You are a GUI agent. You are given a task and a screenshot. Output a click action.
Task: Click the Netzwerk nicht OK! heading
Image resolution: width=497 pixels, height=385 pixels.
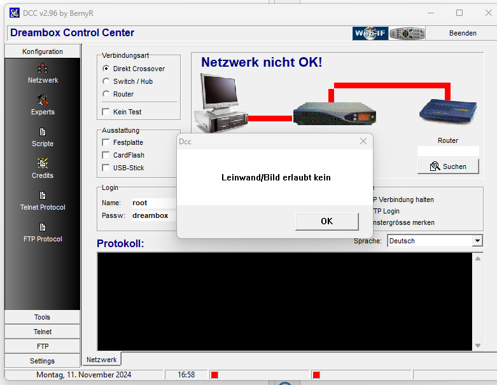(262, 62)
